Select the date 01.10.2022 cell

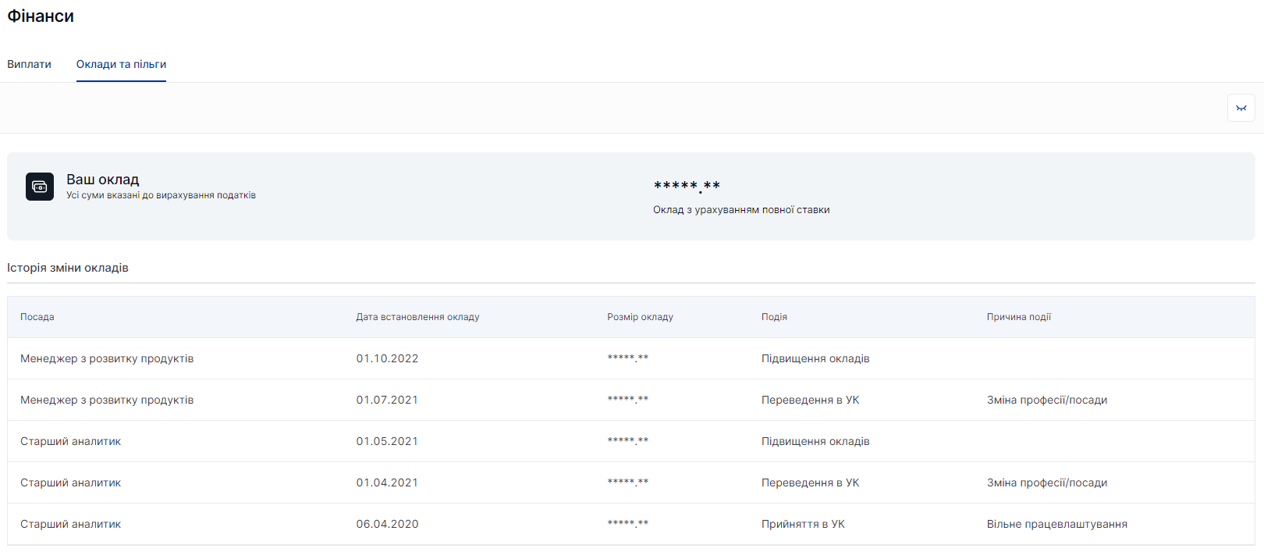(387, 358)
